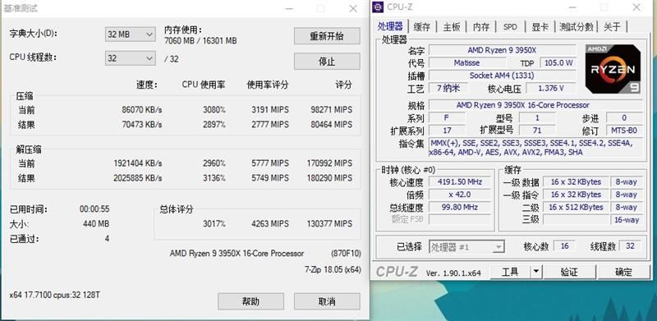Switch to the 测试分数 tab
This screenshot has width=657, height=321.
point(577,27)
